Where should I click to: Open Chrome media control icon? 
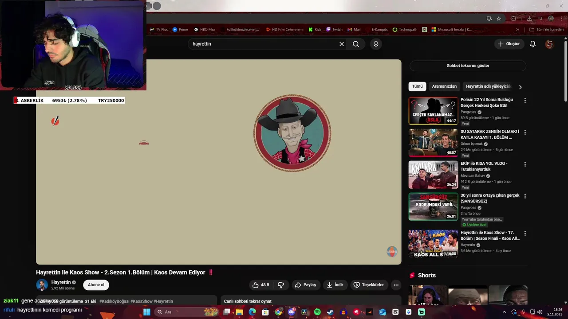[540, 19]
